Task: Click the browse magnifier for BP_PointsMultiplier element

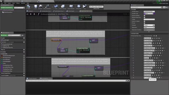Action: [x=158, y=73]
